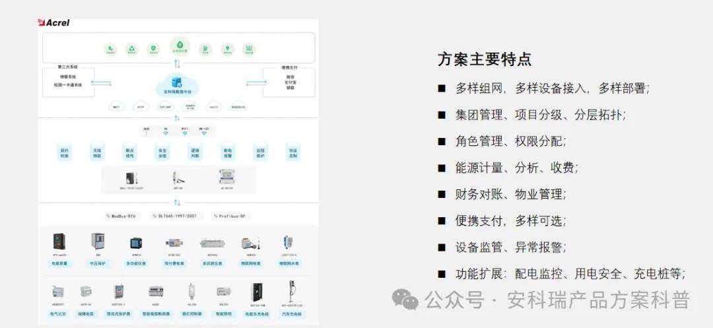Click the TCP/UDP protocol cloud
Screen dimensions: 713x328
tap(164, 107)
